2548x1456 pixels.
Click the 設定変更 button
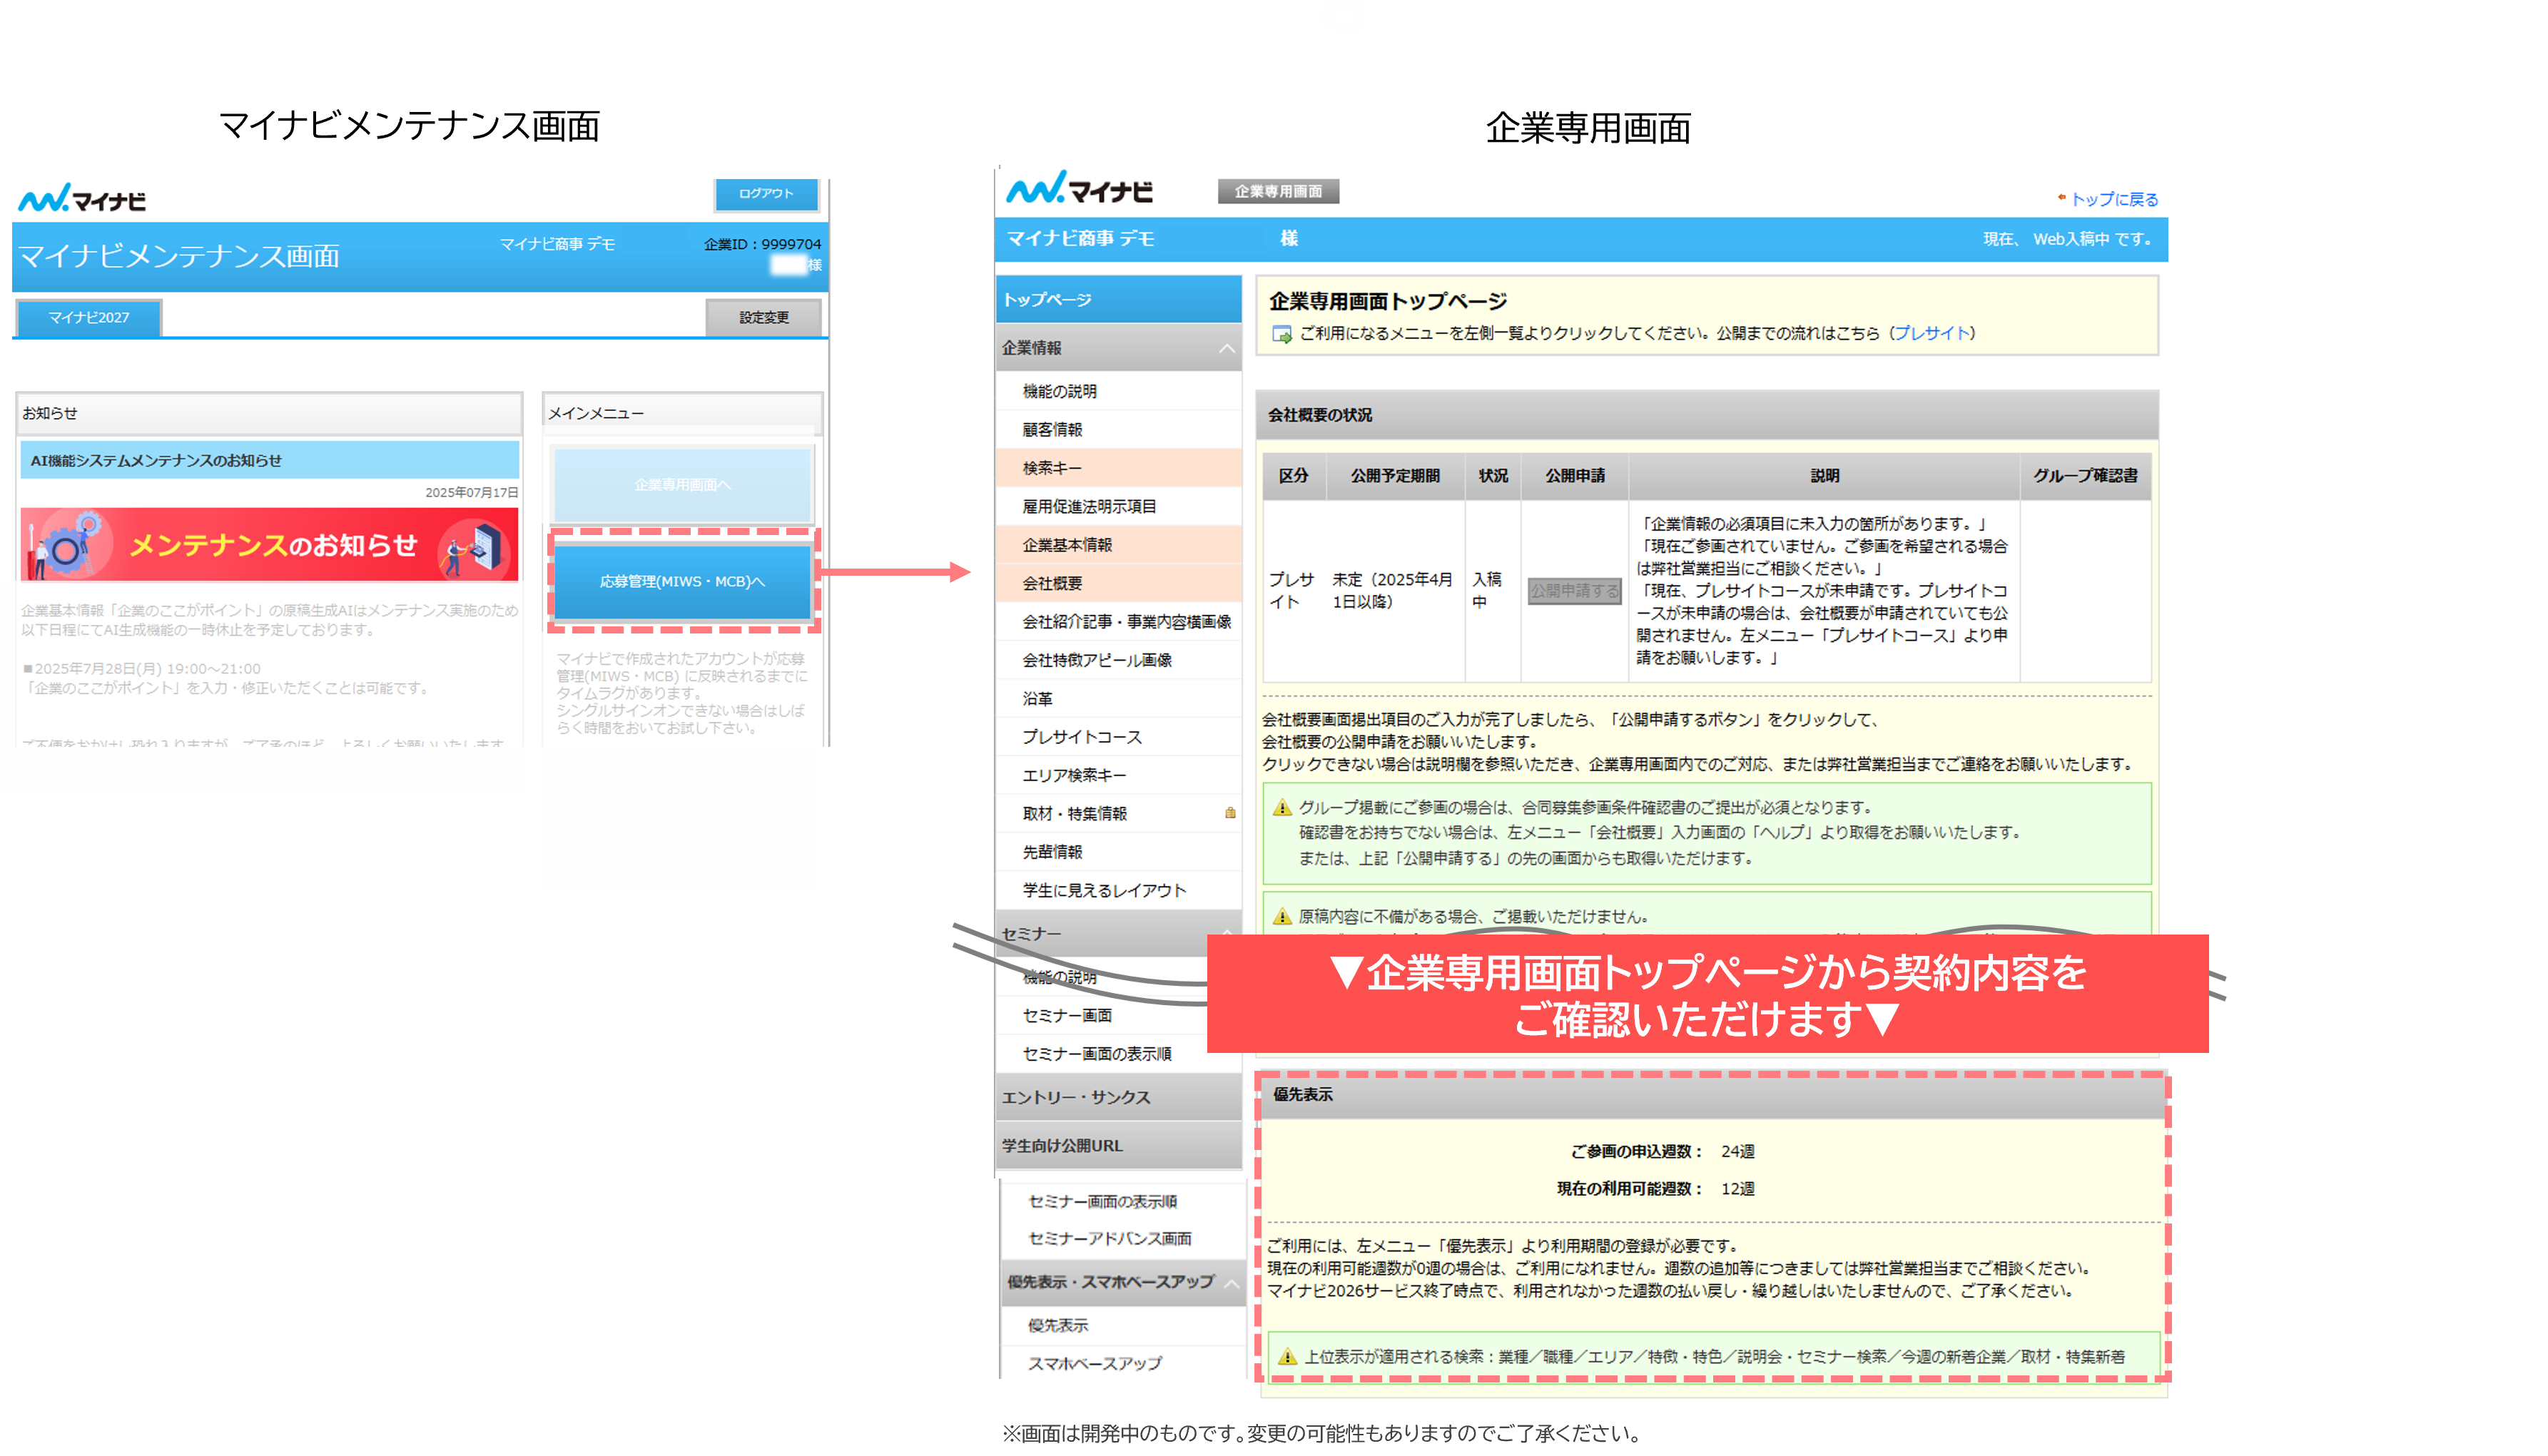point(763,317)
